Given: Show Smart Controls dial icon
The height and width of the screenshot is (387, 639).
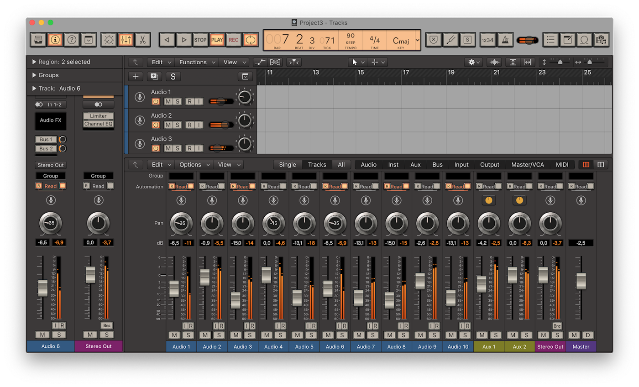Looking at the screenshot, I should [109, 40].
